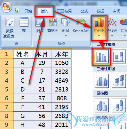Viewport: 127px width, 129px height.
Task: Click the cell containing 4849
Action: click(62, 81)
